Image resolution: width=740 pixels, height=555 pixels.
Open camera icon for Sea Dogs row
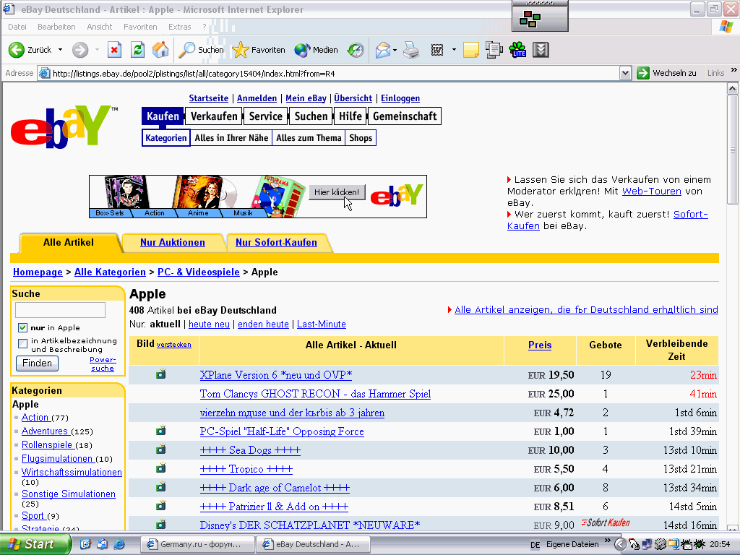tap(161, 449)
